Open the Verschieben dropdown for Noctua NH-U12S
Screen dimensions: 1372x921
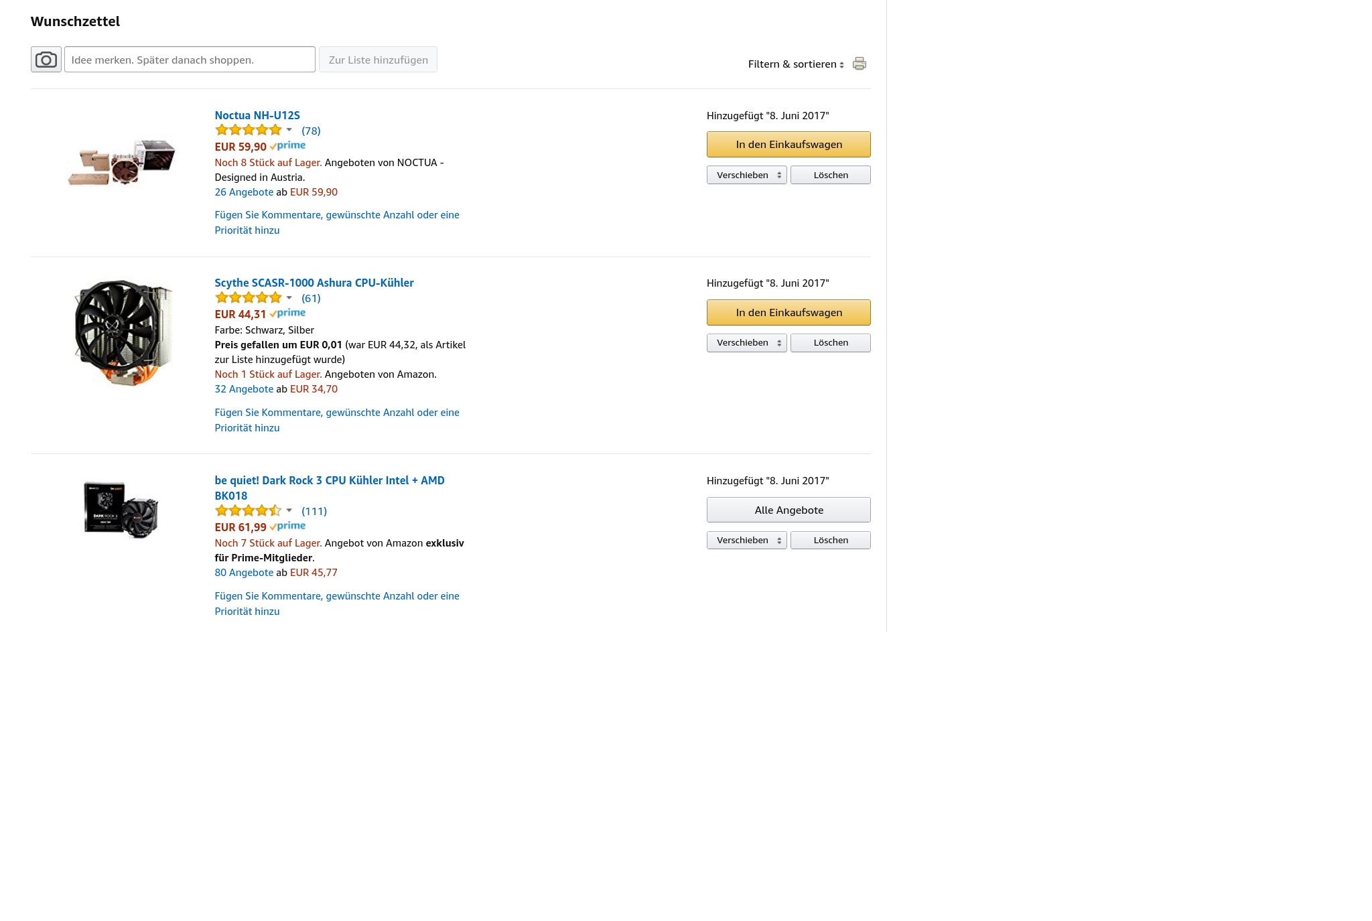tap(747, 175)
